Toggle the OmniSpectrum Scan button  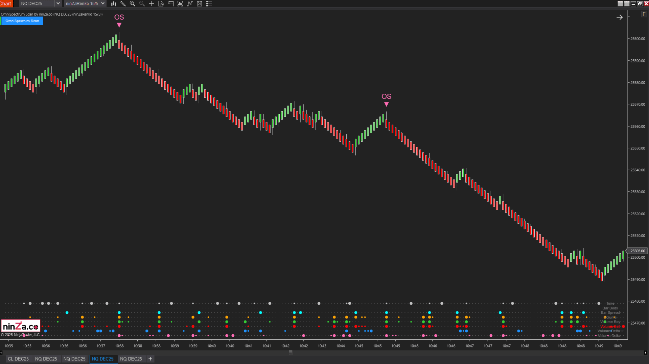click(x=22, y=21)
